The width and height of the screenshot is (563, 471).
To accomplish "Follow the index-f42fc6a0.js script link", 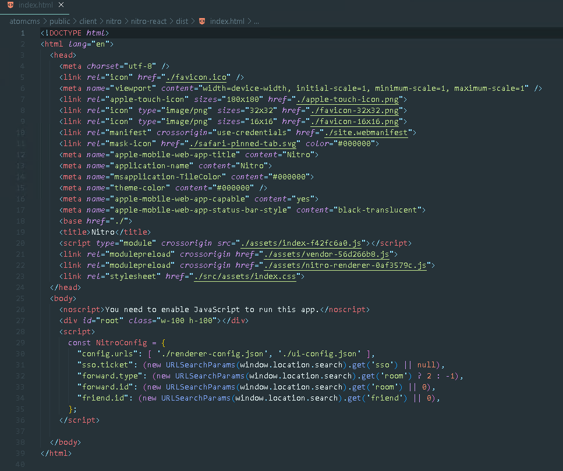I will pyautogui.click(x=301, y=243).
